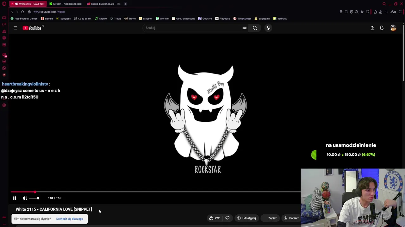Click the Pobierz download button

pyautogui.click(x=291, y=218)
